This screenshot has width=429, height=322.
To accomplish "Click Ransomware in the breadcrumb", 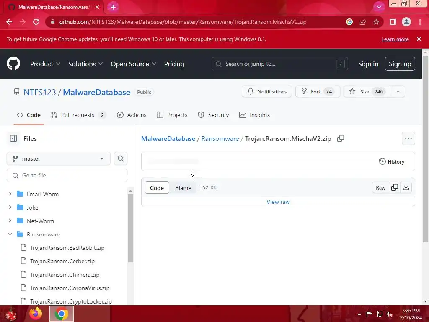I will (x=220, y=138).
